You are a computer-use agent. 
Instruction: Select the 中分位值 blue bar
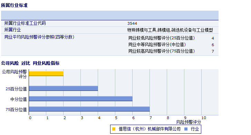pos(81,99)
